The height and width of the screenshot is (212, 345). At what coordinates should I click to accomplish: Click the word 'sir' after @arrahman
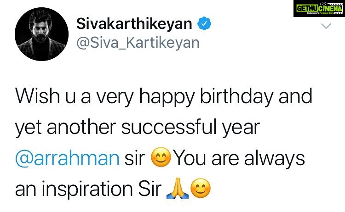tap(135, 159)
